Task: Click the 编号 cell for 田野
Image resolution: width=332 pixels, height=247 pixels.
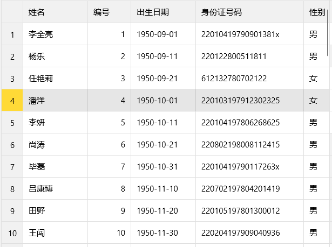Action: click(x=109, y=210)
